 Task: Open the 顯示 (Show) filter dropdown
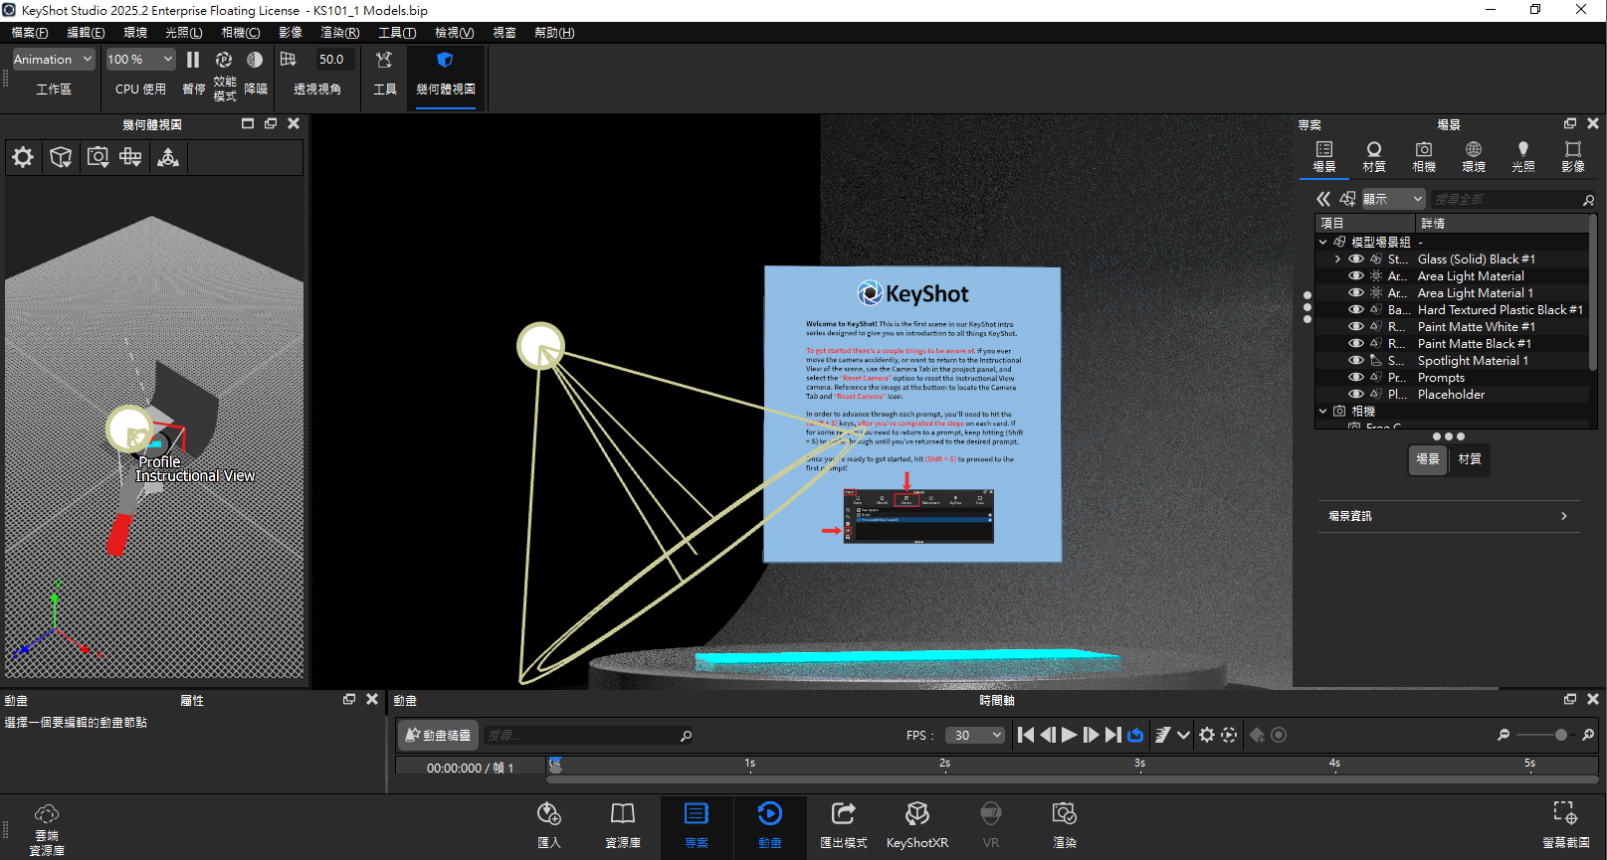(1392, 199)
